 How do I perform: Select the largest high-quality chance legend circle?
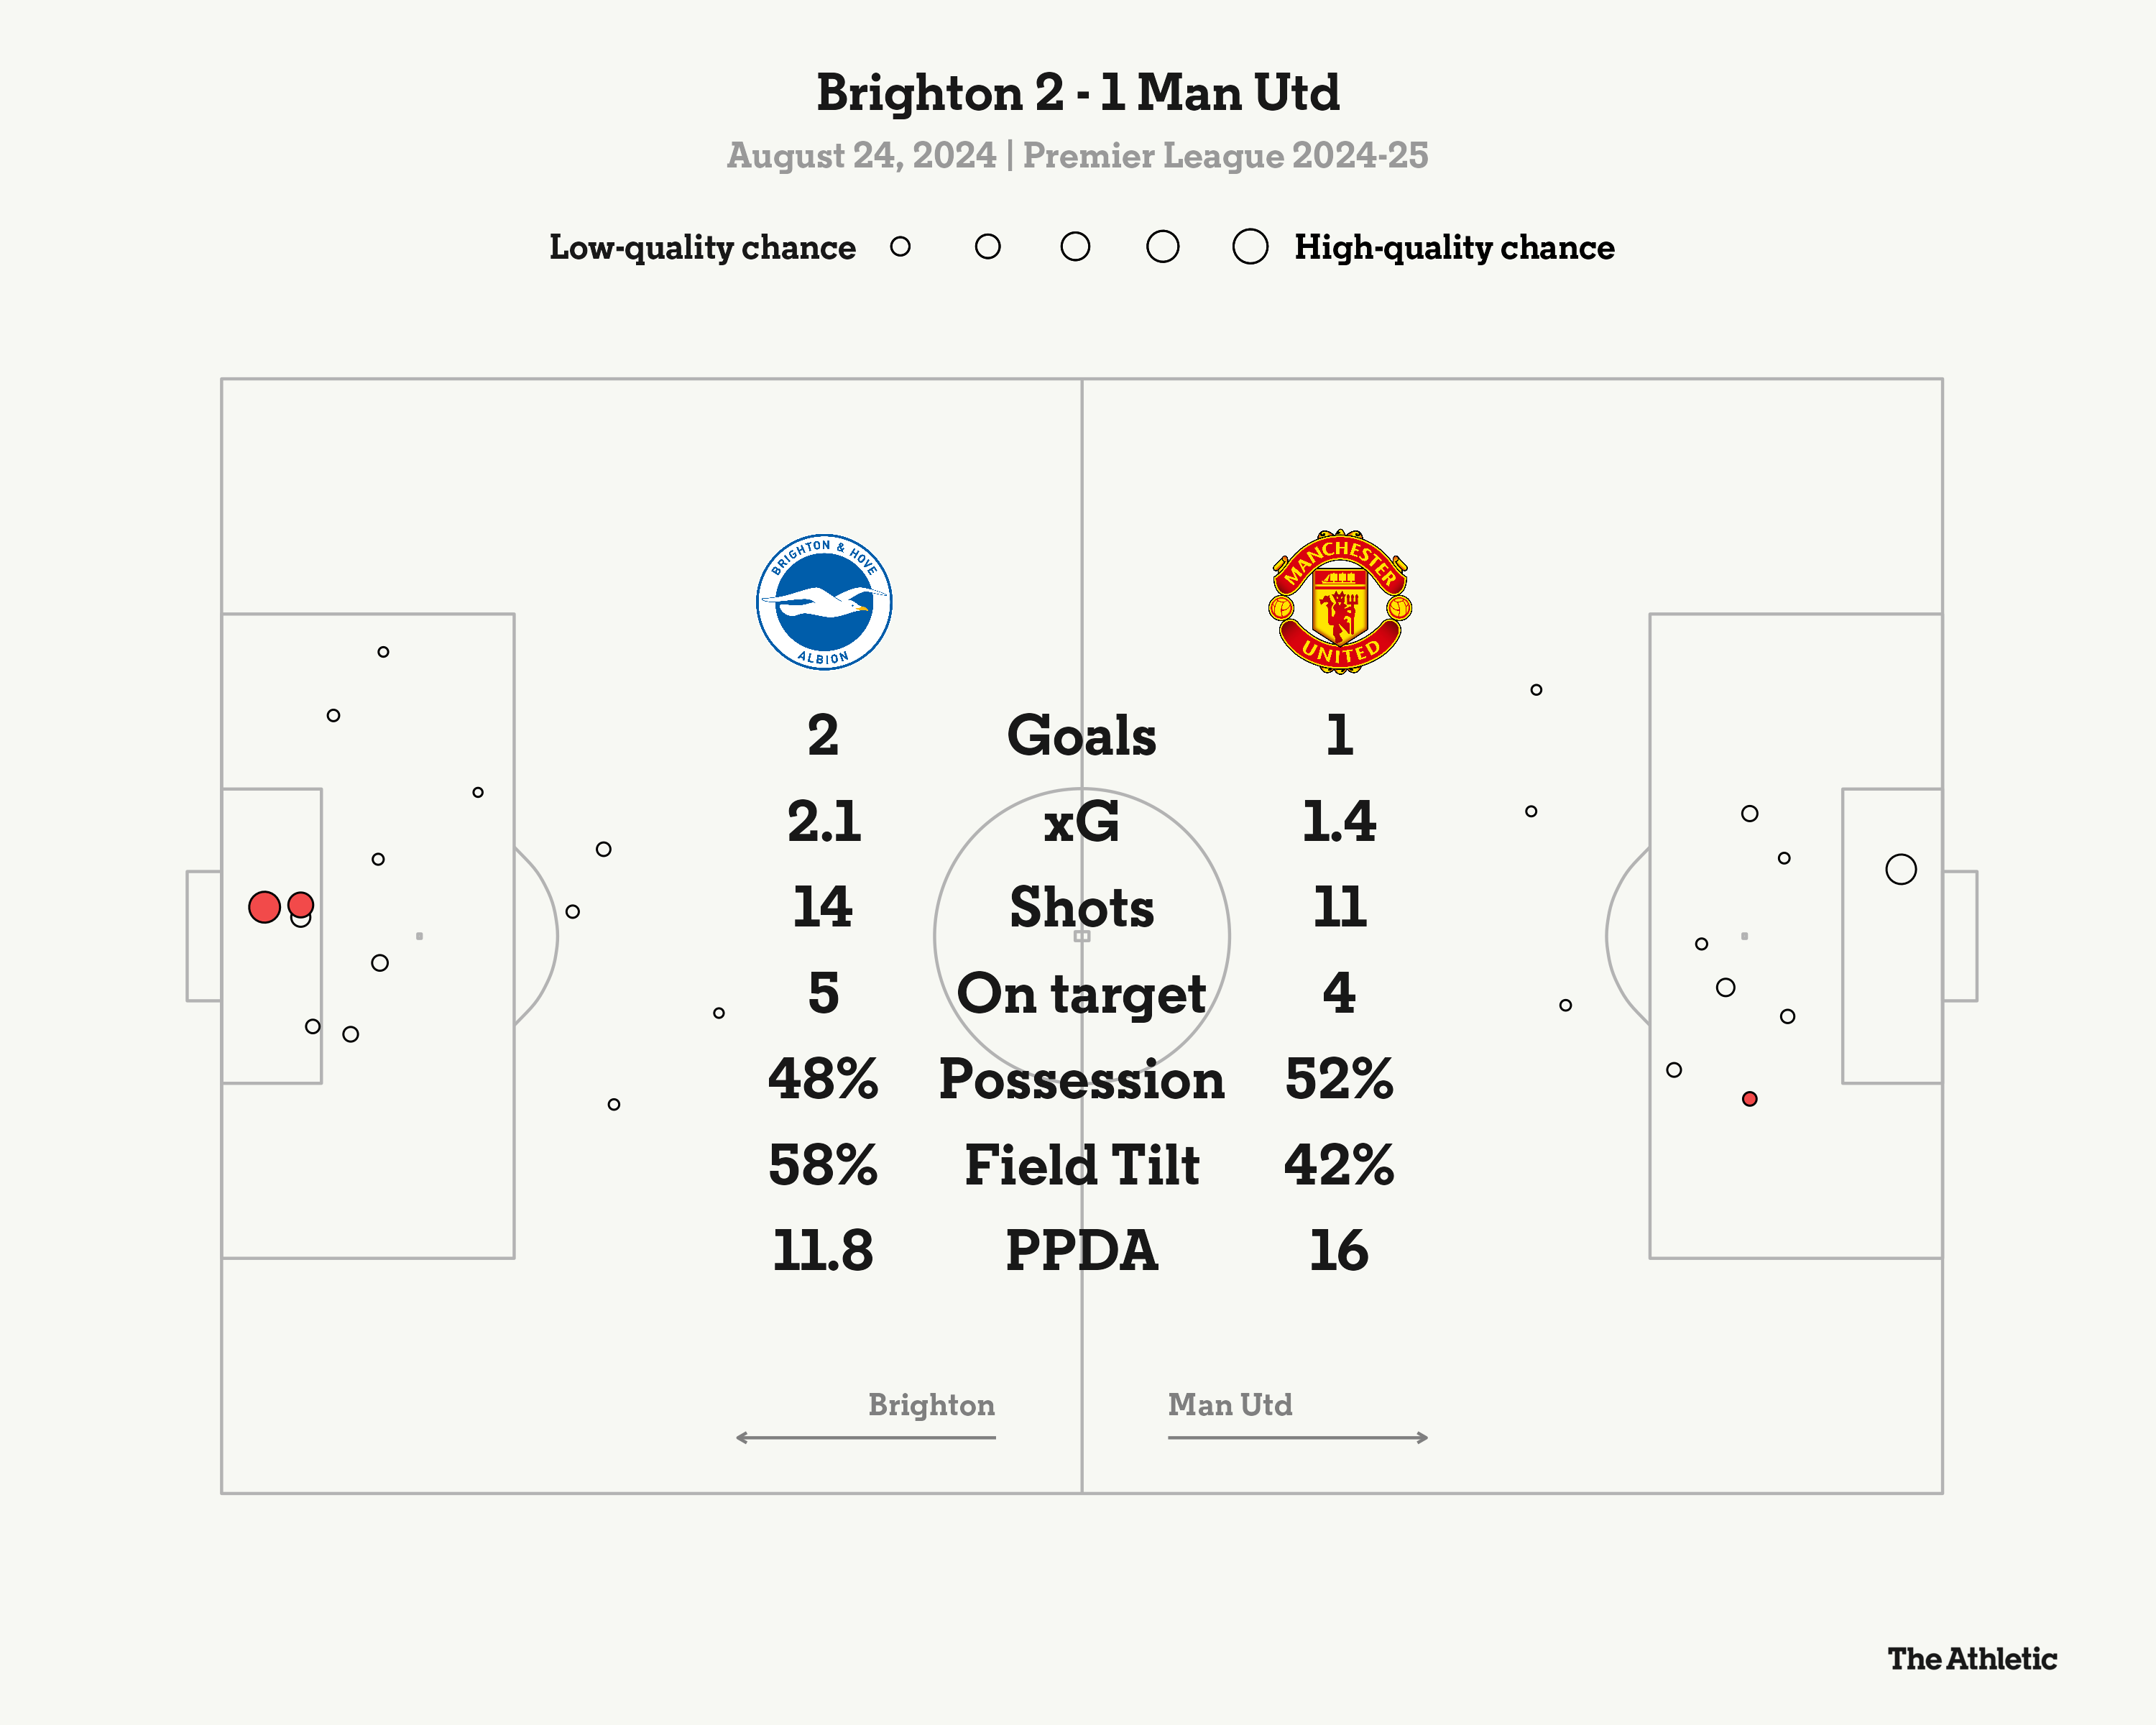click(1250, 246)
